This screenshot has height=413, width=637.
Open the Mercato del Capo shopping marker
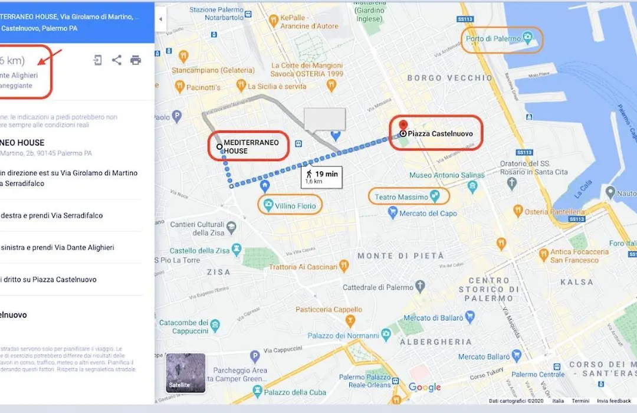[x=392, y=212]
